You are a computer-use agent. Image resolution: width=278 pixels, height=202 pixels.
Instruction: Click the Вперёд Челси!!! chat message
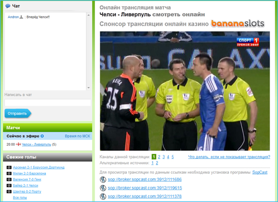pyautogui.click(x=38, y=17)
